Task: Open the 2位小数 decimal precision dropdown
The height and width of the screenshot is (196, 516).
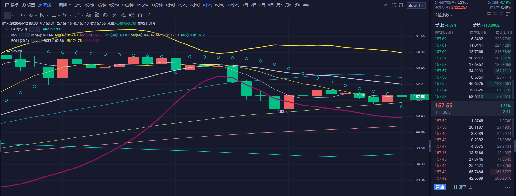Action: click(444, 15)
